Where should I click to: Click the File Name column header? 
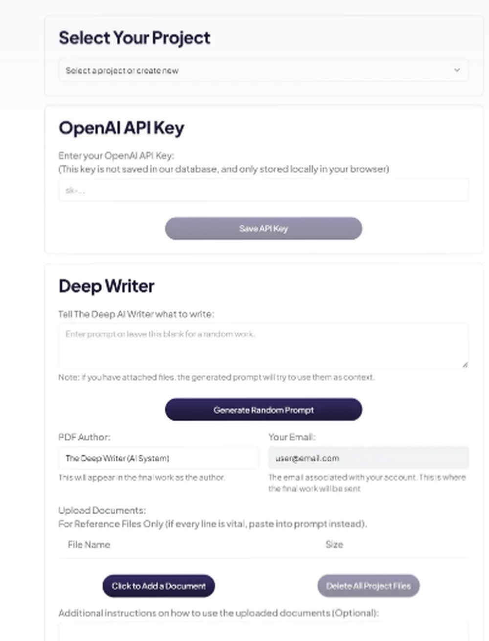coord(89,545)
